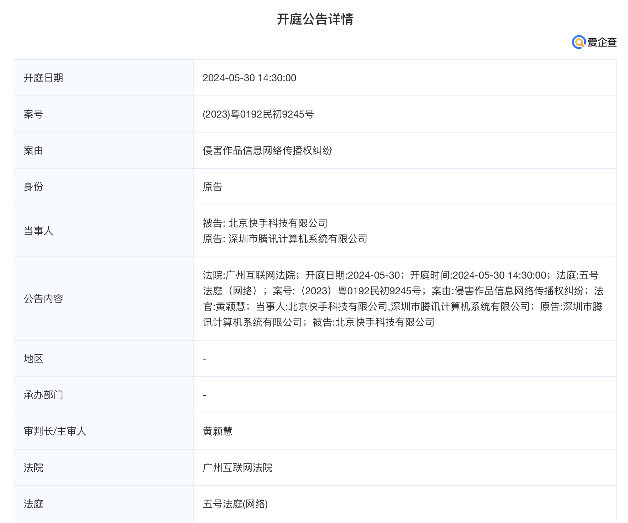This screenshot has height=523, width=628.
Task: Click the 当事人 label cell
Action: pyautogui.click(x=104, y=231)
